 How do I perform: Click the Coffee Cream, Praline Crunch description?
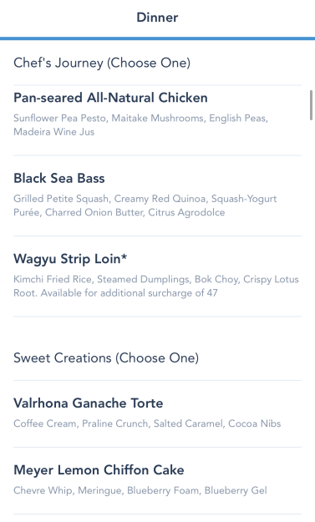tap(147, 423)
